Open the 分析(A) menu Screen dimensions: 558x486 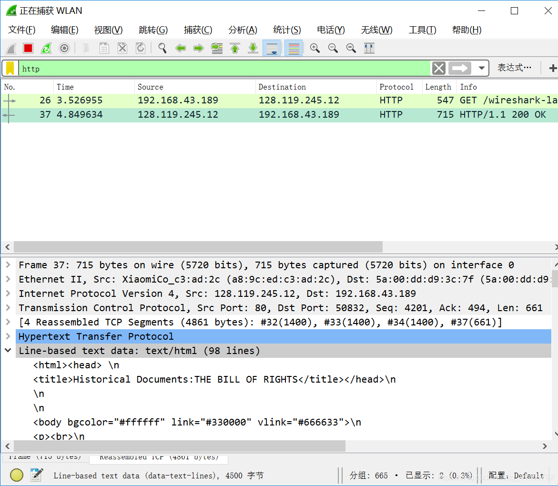[x=243, y=30]
